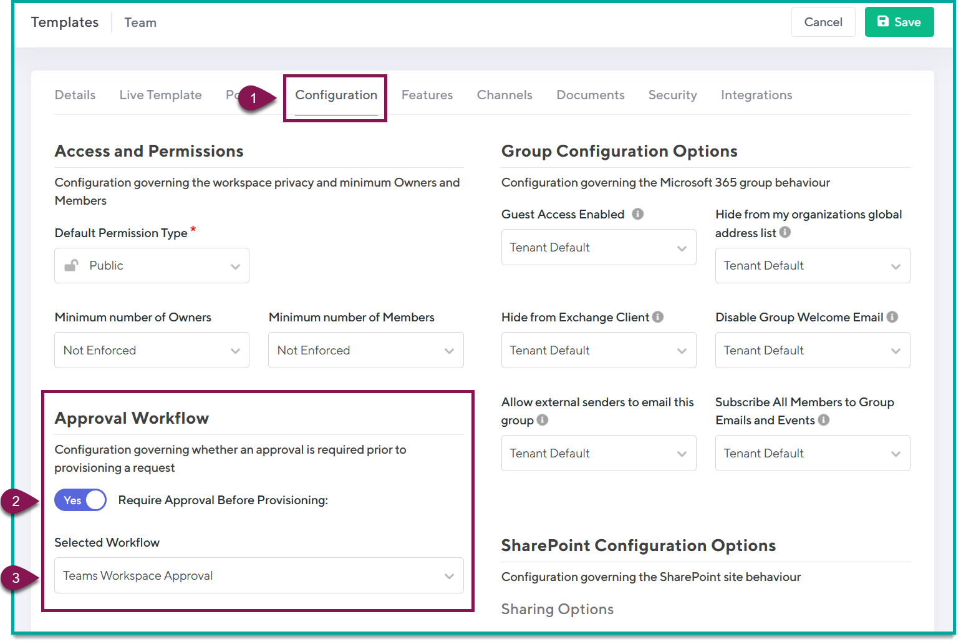Turn off Require Approval Before Provisioning
The width and height of the screenshot is (961, 644).
80,500
